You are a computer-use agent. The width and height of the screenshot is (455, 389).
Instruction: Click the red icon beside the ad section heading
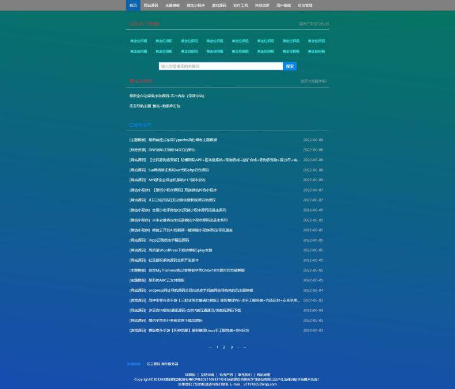pos(132,24)
